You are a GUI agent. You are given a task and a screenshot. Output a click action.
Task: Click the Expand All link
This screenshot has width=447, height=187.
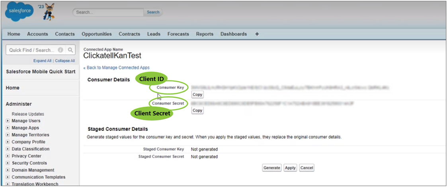coord(42,61)
